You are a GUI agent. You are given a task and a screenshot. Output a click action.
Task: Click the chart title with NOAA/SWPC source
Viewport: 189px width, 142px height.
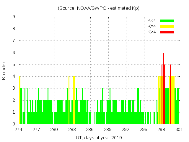[x=99, y=8]
